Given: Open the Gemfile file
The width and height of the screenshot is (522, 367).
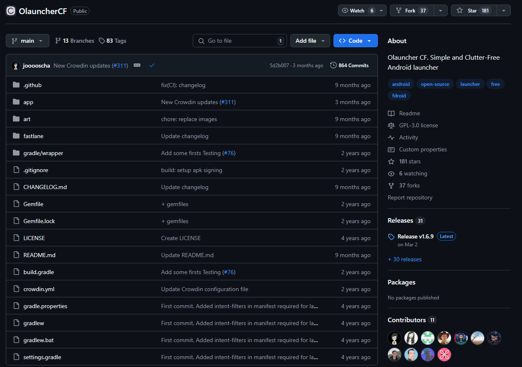Looking at the screenshot, I should [33, 204].
